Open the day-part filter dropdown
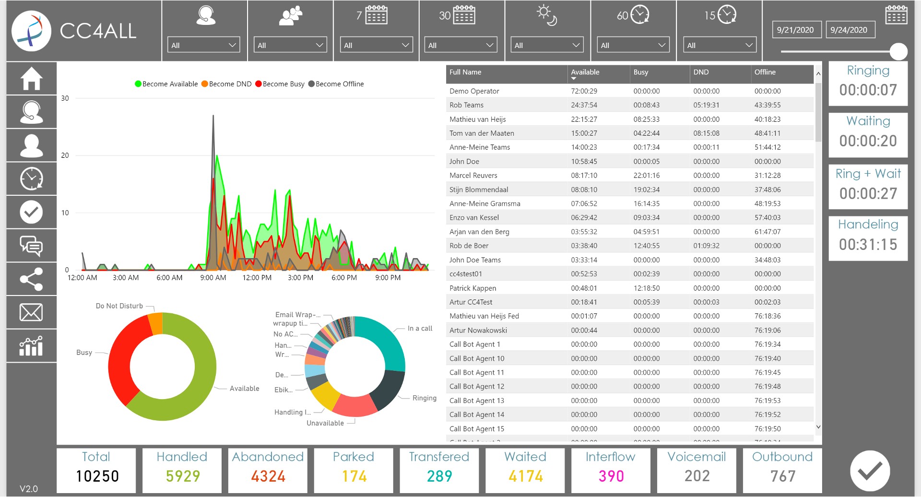This screenshot has width=921, height=497. pos(547,45)
